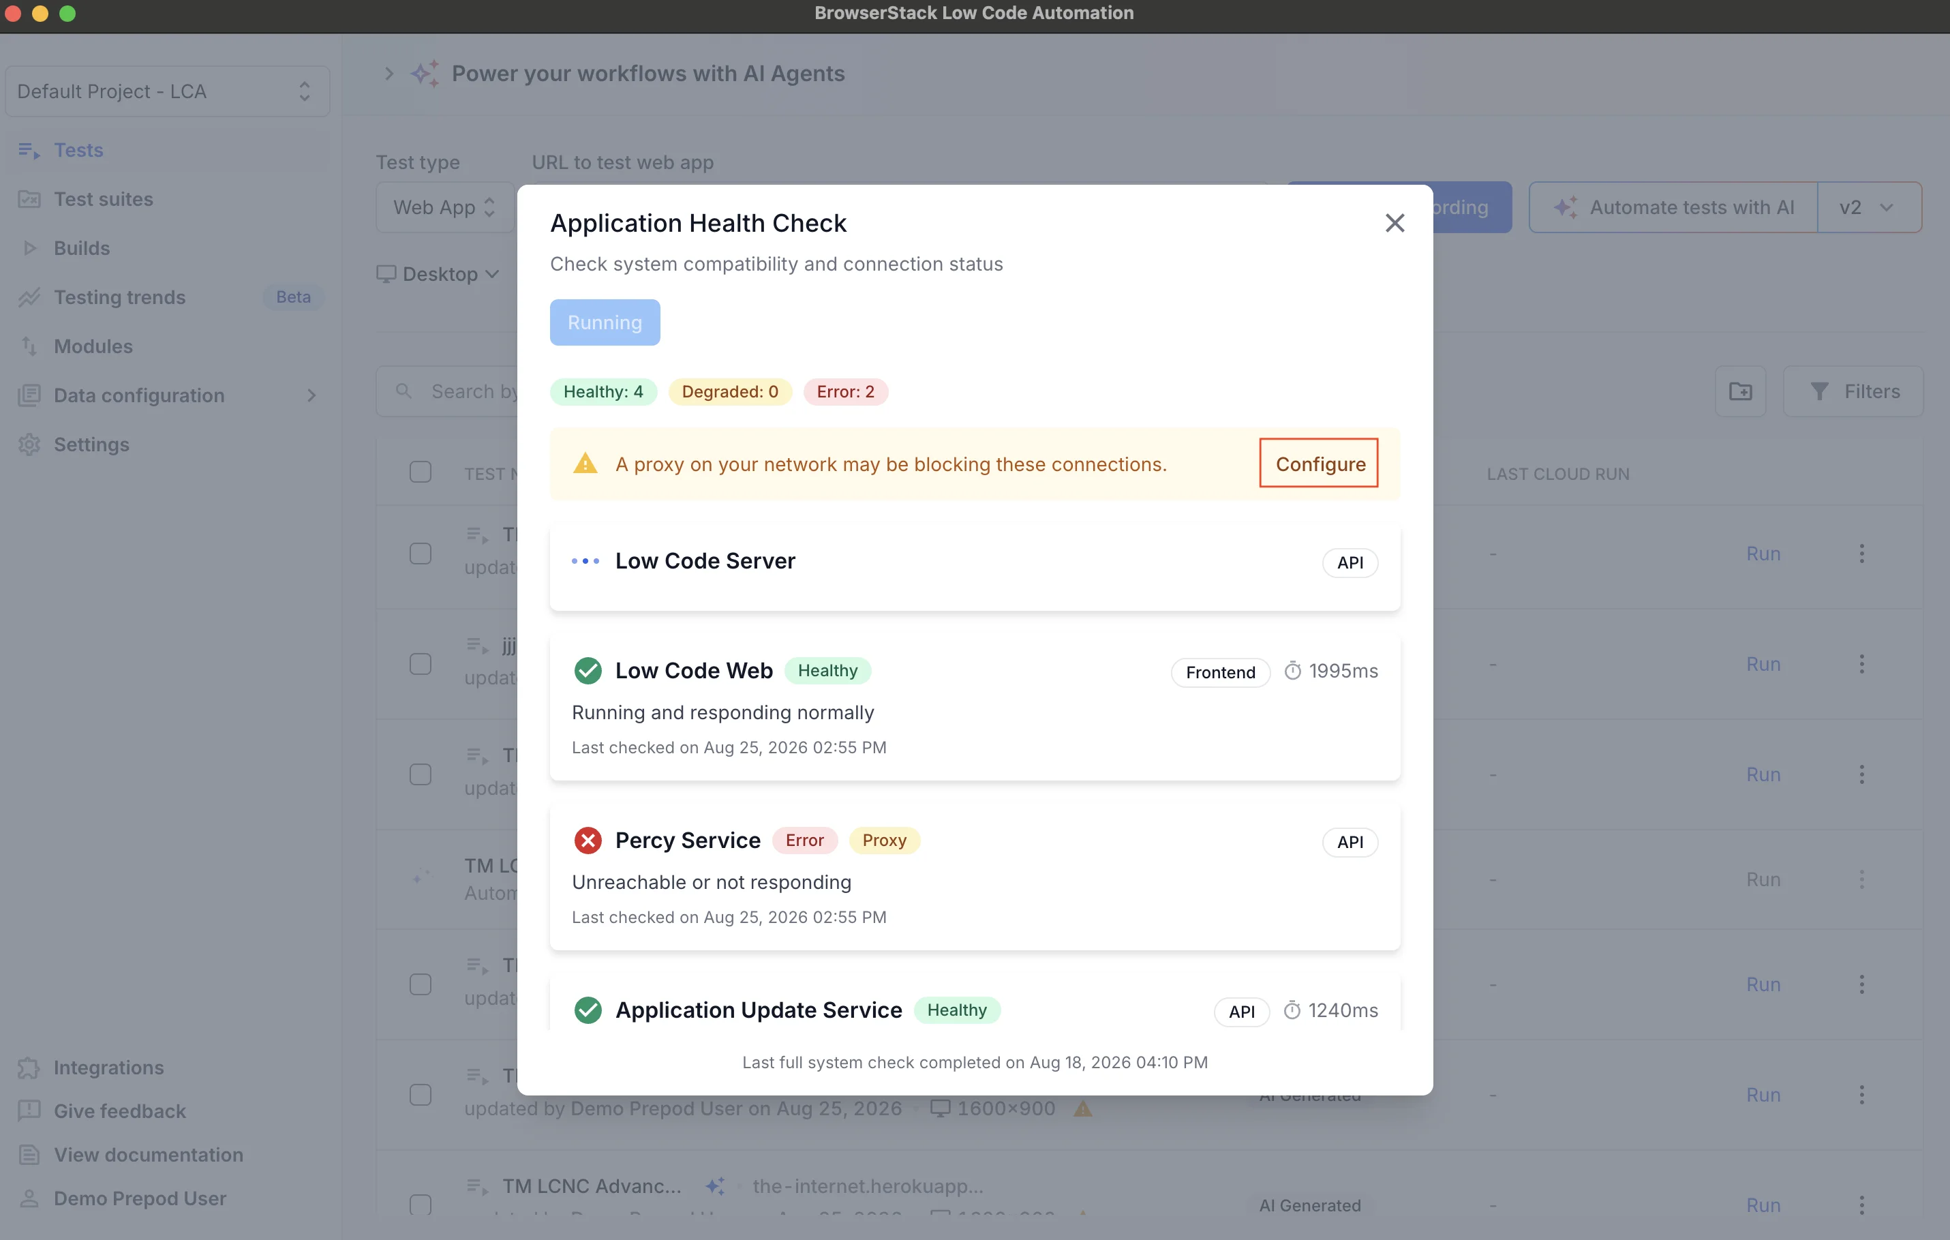Image resolution: width=1950 pixels, height=1240 pixels.
Task: Click Application Update Service green checkmark icon
Action: [588, 1010]
